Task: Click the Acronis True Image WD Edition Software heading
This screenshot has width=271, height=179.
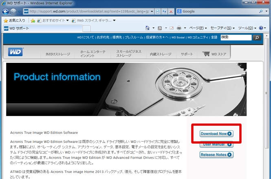Action: point(44,133)
